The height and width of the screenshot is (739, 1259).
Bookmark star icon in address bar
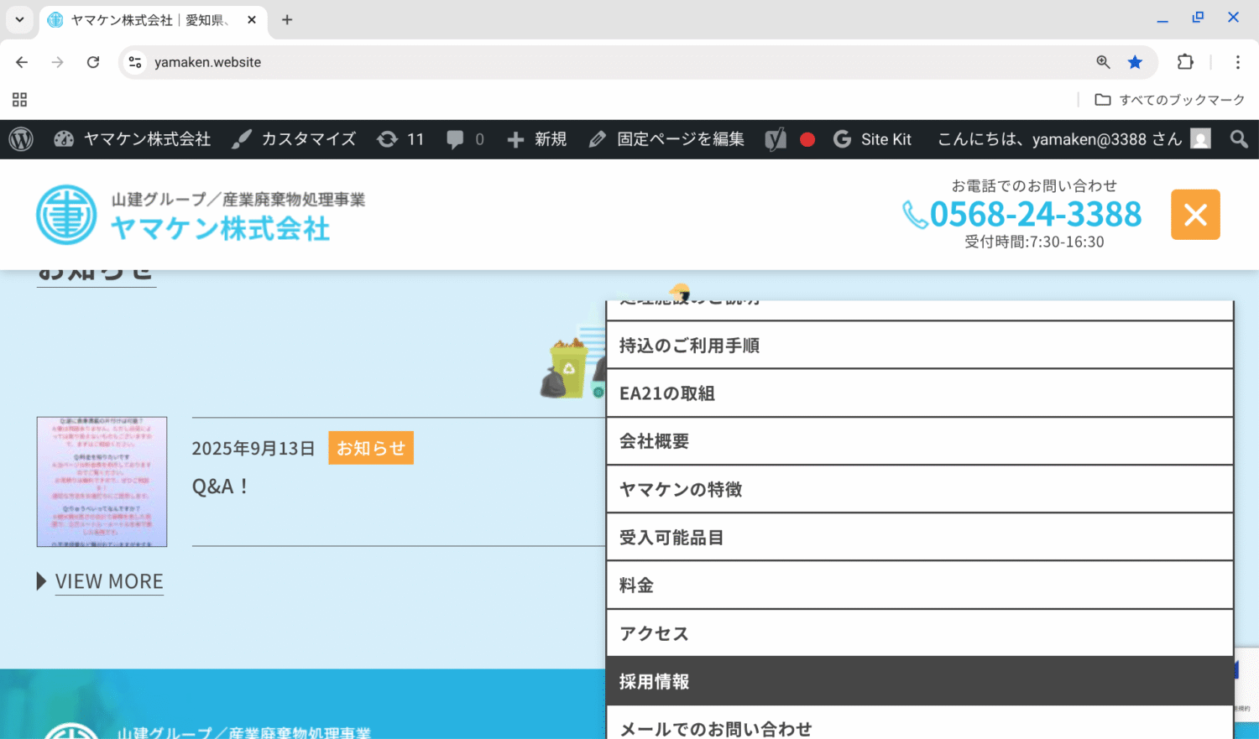1135,62
